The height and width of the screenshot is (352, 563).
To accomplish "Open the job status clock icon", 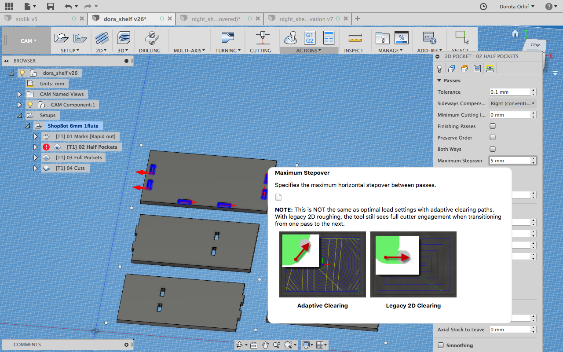I will [x=483, y=7].
